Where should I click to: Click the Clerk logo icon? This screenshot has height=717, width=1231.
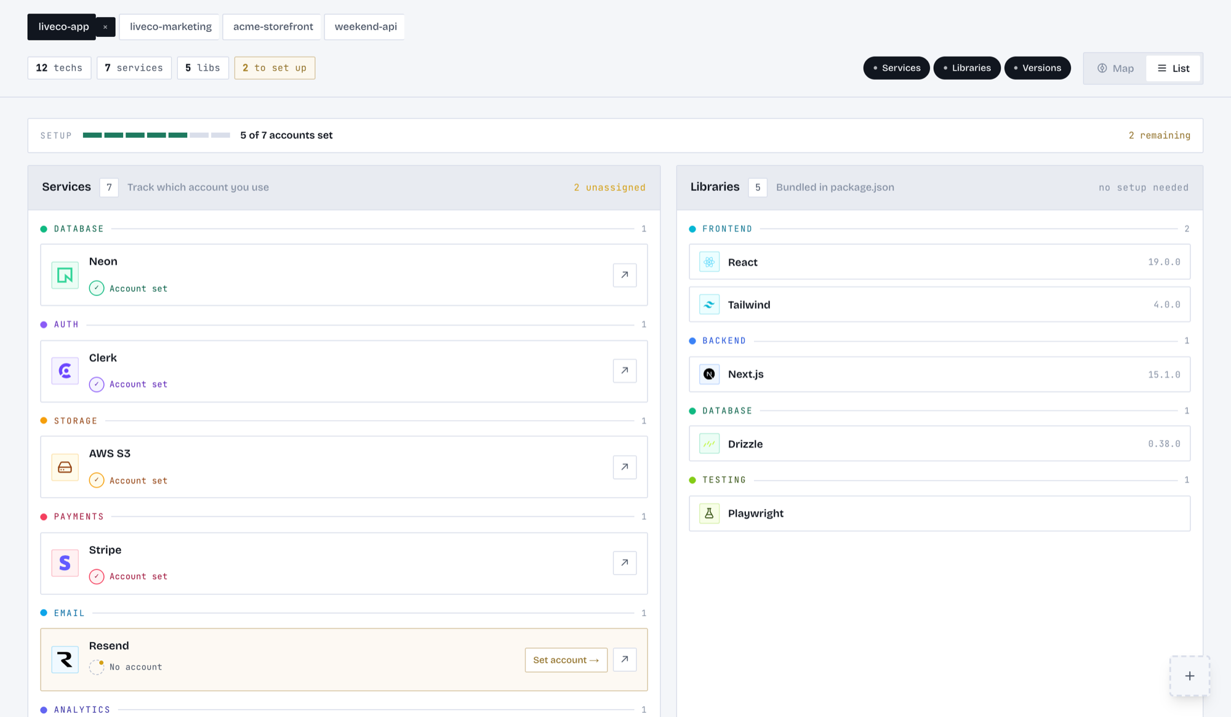[65, 371]
